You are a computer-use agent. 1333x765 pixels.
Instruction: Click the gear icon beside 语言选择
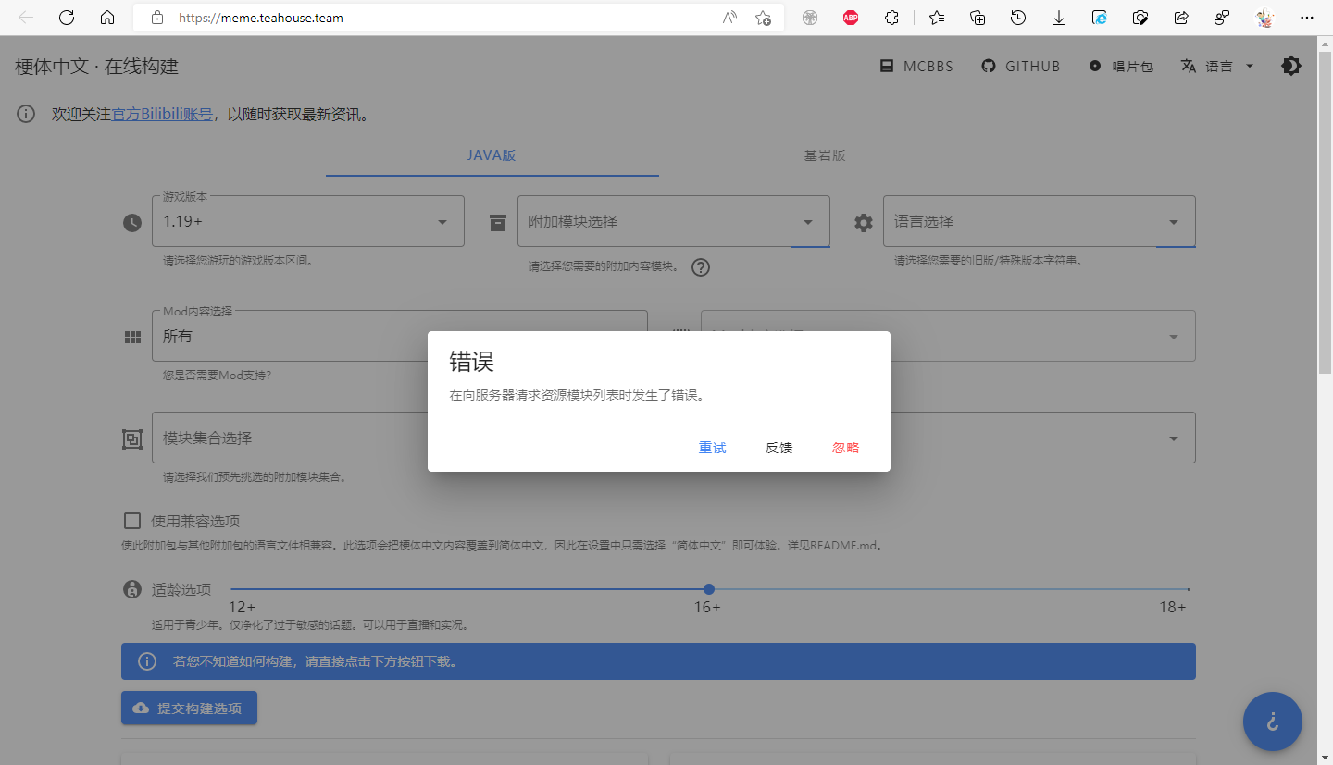pyautogui.click(x=864, y=223)
